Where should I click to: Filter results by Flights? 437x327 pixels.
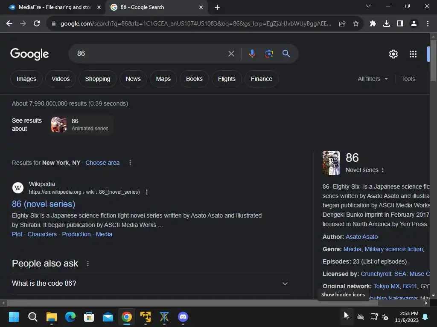(227, 79)
